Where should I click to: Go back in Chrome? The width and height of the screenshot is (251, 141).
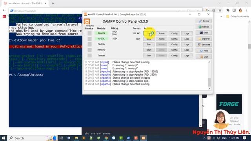click(4, 10)
